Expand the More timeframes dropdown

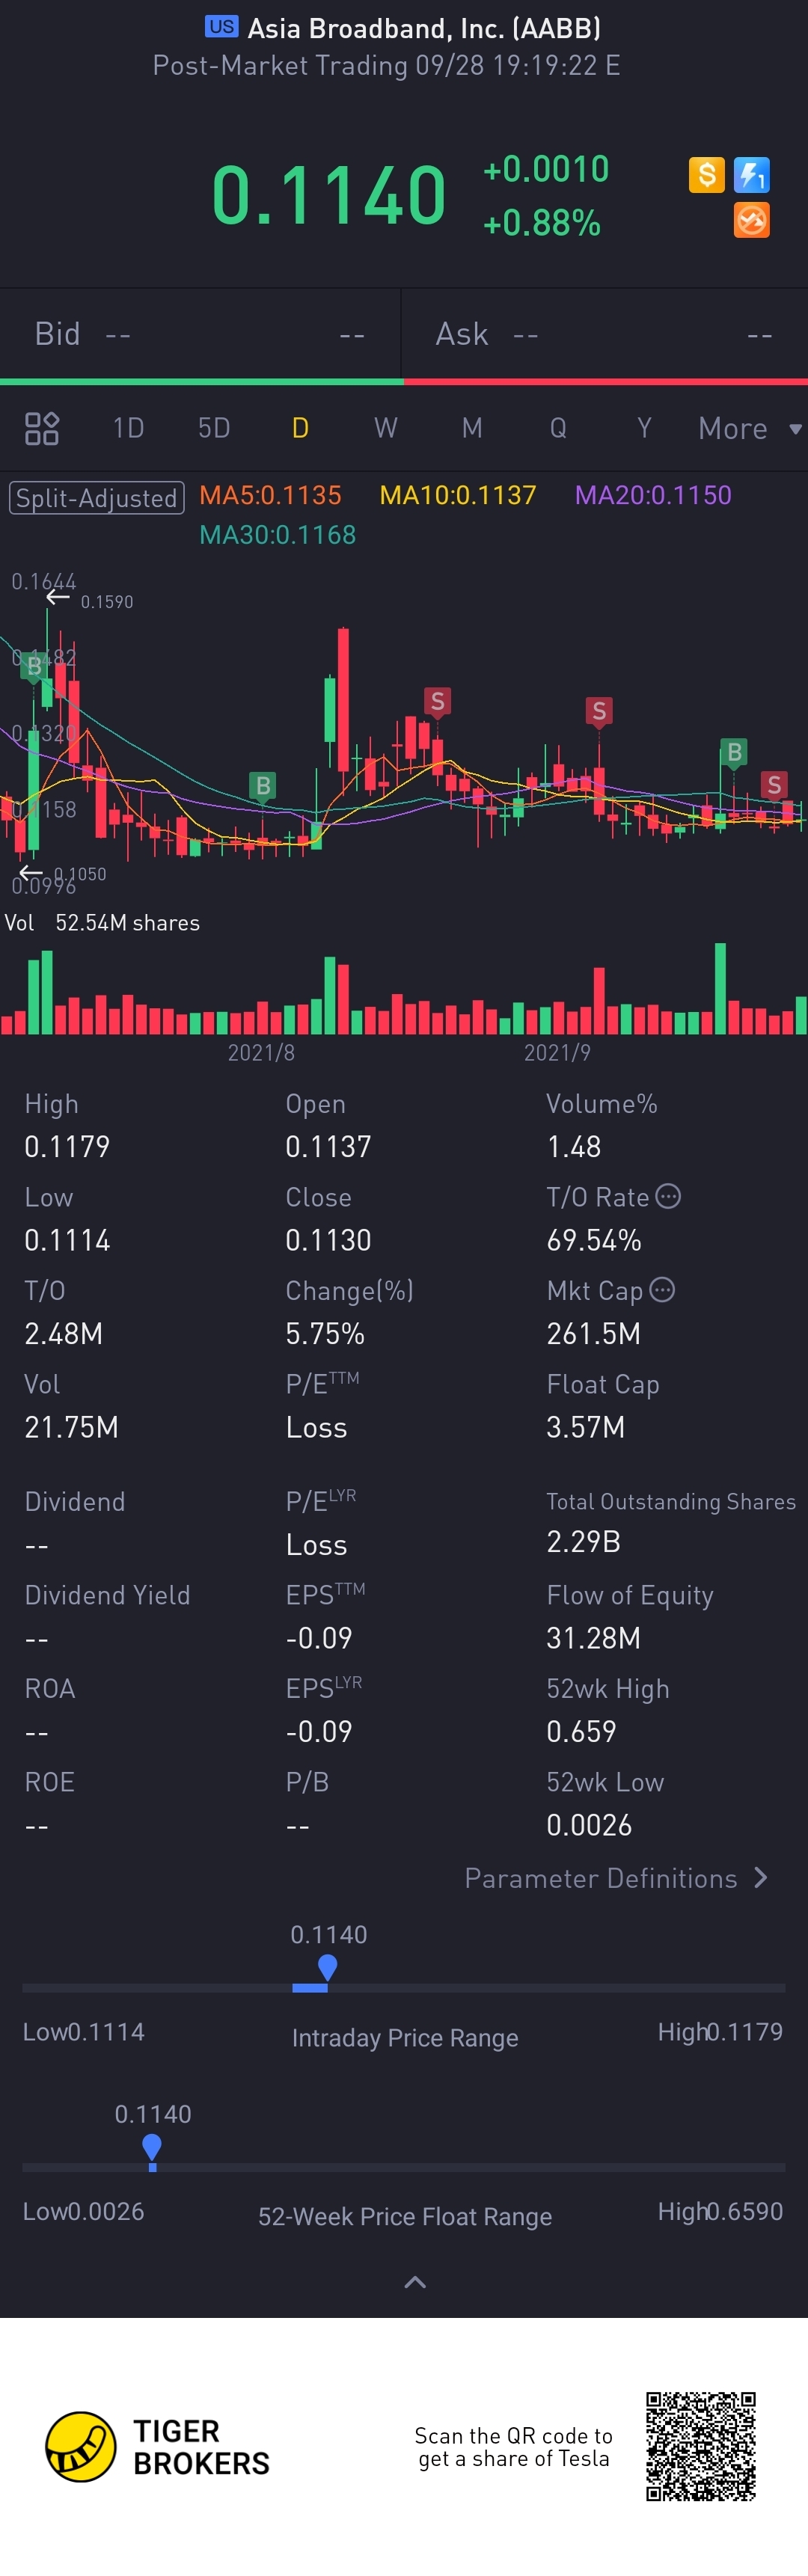[x=750, y=429]
